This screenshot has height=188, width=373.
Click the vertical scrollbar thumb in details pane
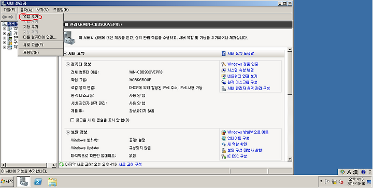click(x=290, y=73)
